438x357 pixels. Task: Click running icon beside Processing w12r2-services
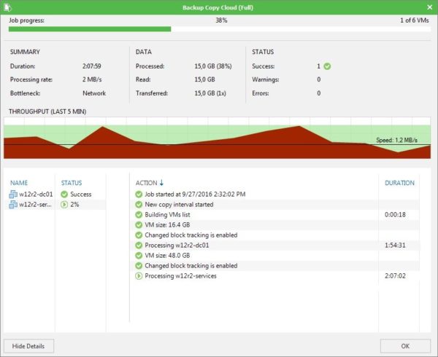(139, 276)
